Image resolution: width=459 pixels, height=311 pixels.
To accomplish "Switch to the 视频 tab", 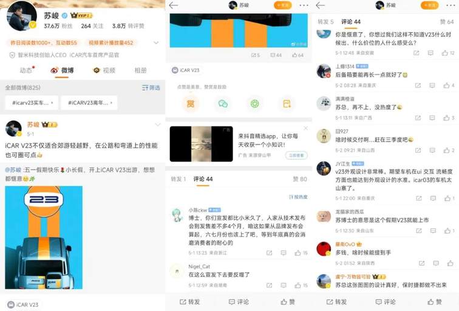I will tap(104, 70).
